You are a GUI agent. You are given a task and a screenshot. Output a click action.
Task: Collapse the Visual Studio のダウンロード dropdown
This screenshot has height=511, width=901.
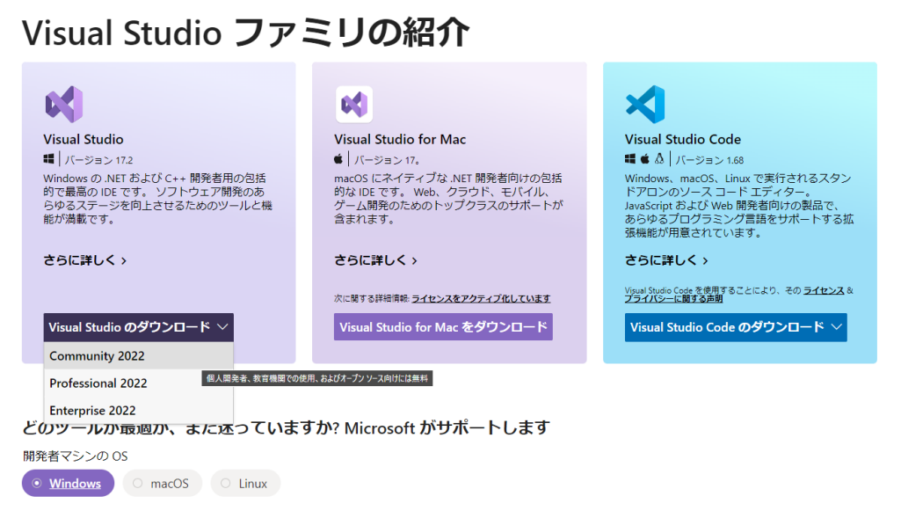[x=139, y=327]
